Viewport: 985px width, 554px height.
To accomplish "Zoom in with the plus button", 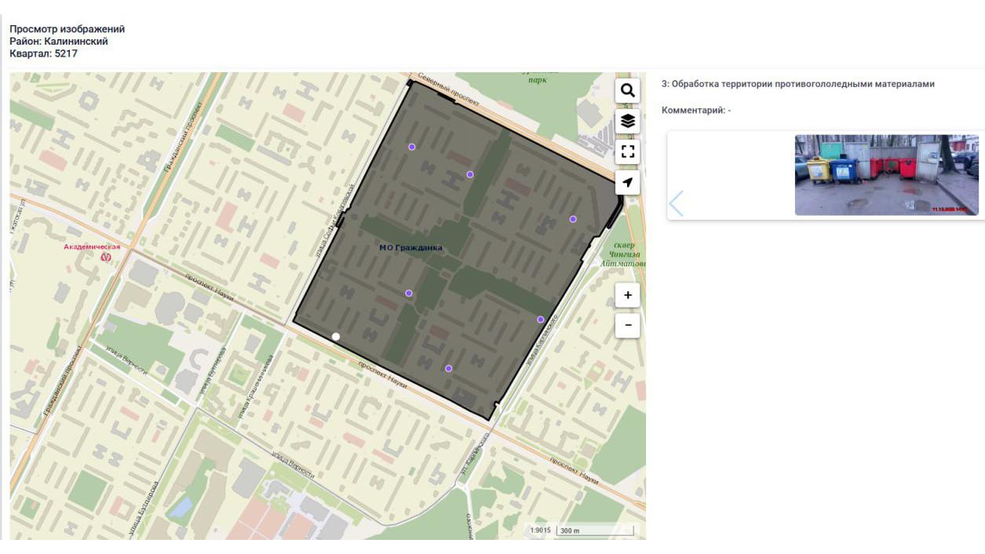I will tap(627, 295).
